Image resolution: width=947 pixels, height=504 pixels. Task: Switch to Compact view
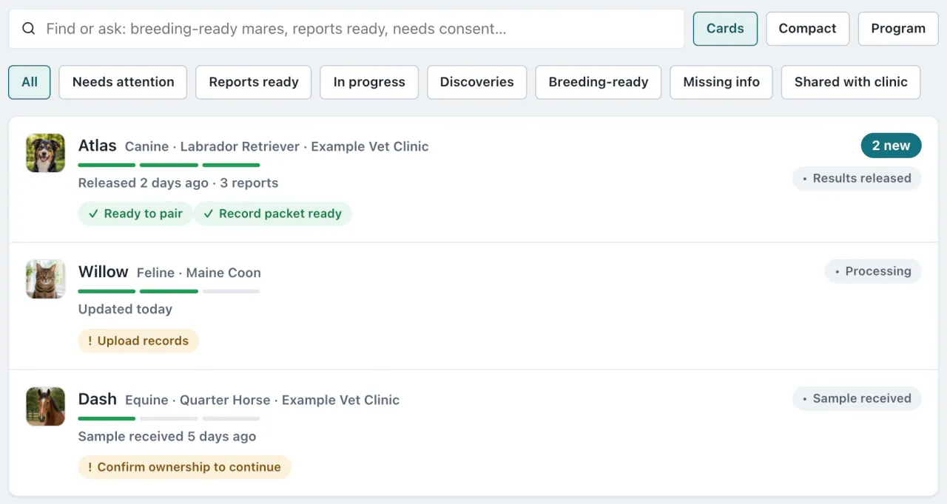tap(807, 29)
